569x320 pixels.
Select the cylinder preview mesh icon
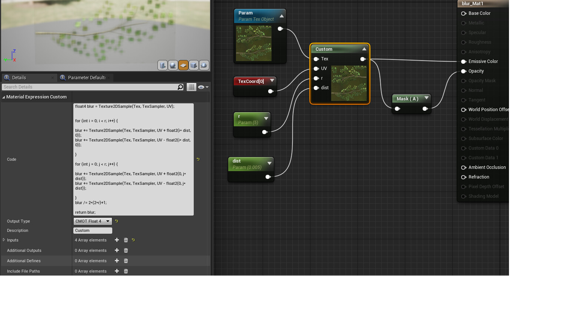162,66
